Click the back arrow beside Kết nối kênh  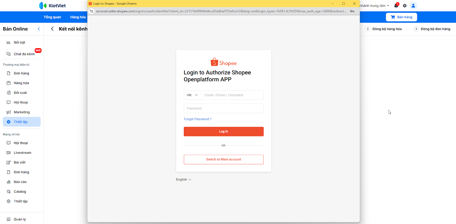tap(52, 29)
